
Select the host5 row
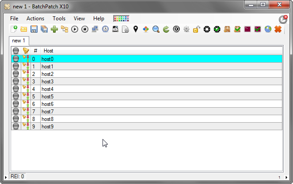click(147, 97)
